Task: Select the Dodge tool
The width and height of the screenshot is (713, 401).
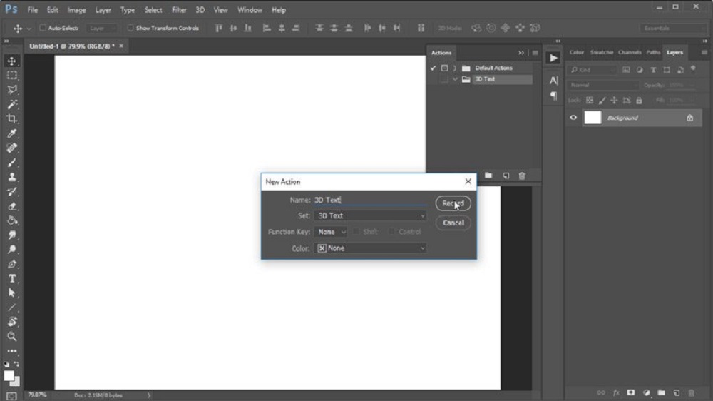Action: click(x=12, y=250)
